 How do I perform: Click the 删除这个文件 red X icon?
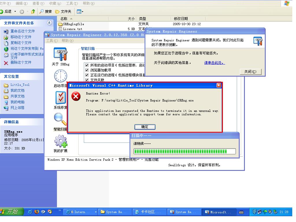[x=6, y=63]
